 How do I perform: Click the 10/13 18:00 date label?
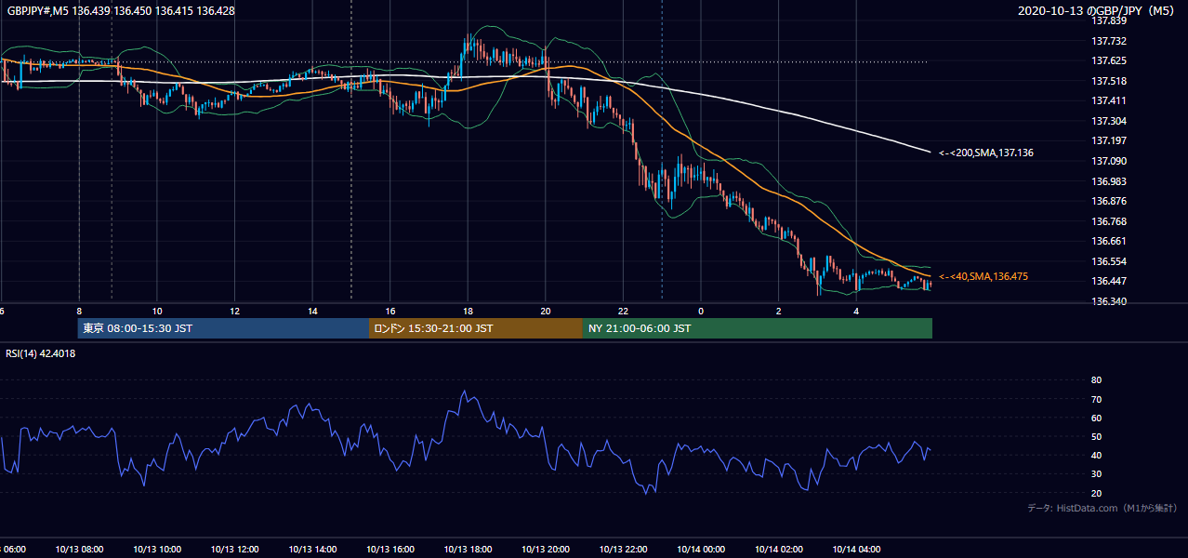pyautogui.click(x=468, y=550)
